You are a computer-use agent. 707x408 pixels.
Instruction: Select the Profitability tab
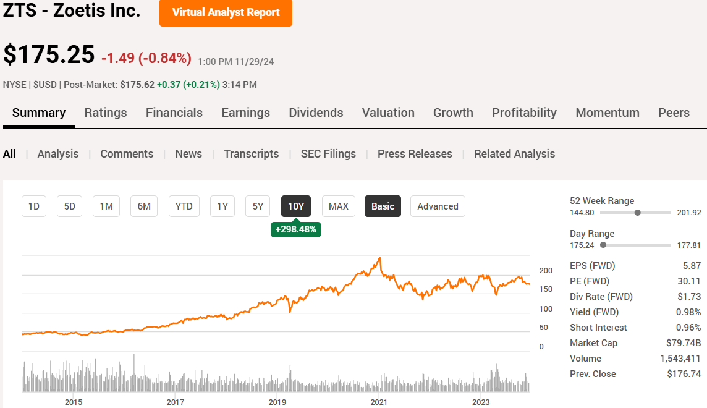525,113
